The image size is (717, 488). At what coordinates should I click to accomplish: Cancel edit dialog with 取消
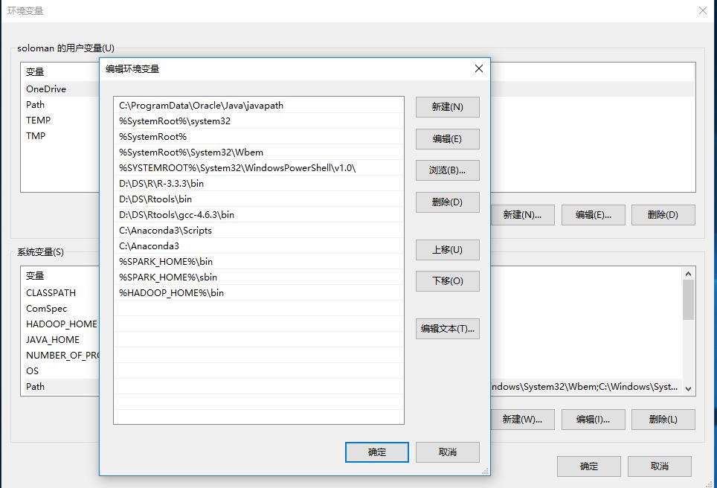447,452
